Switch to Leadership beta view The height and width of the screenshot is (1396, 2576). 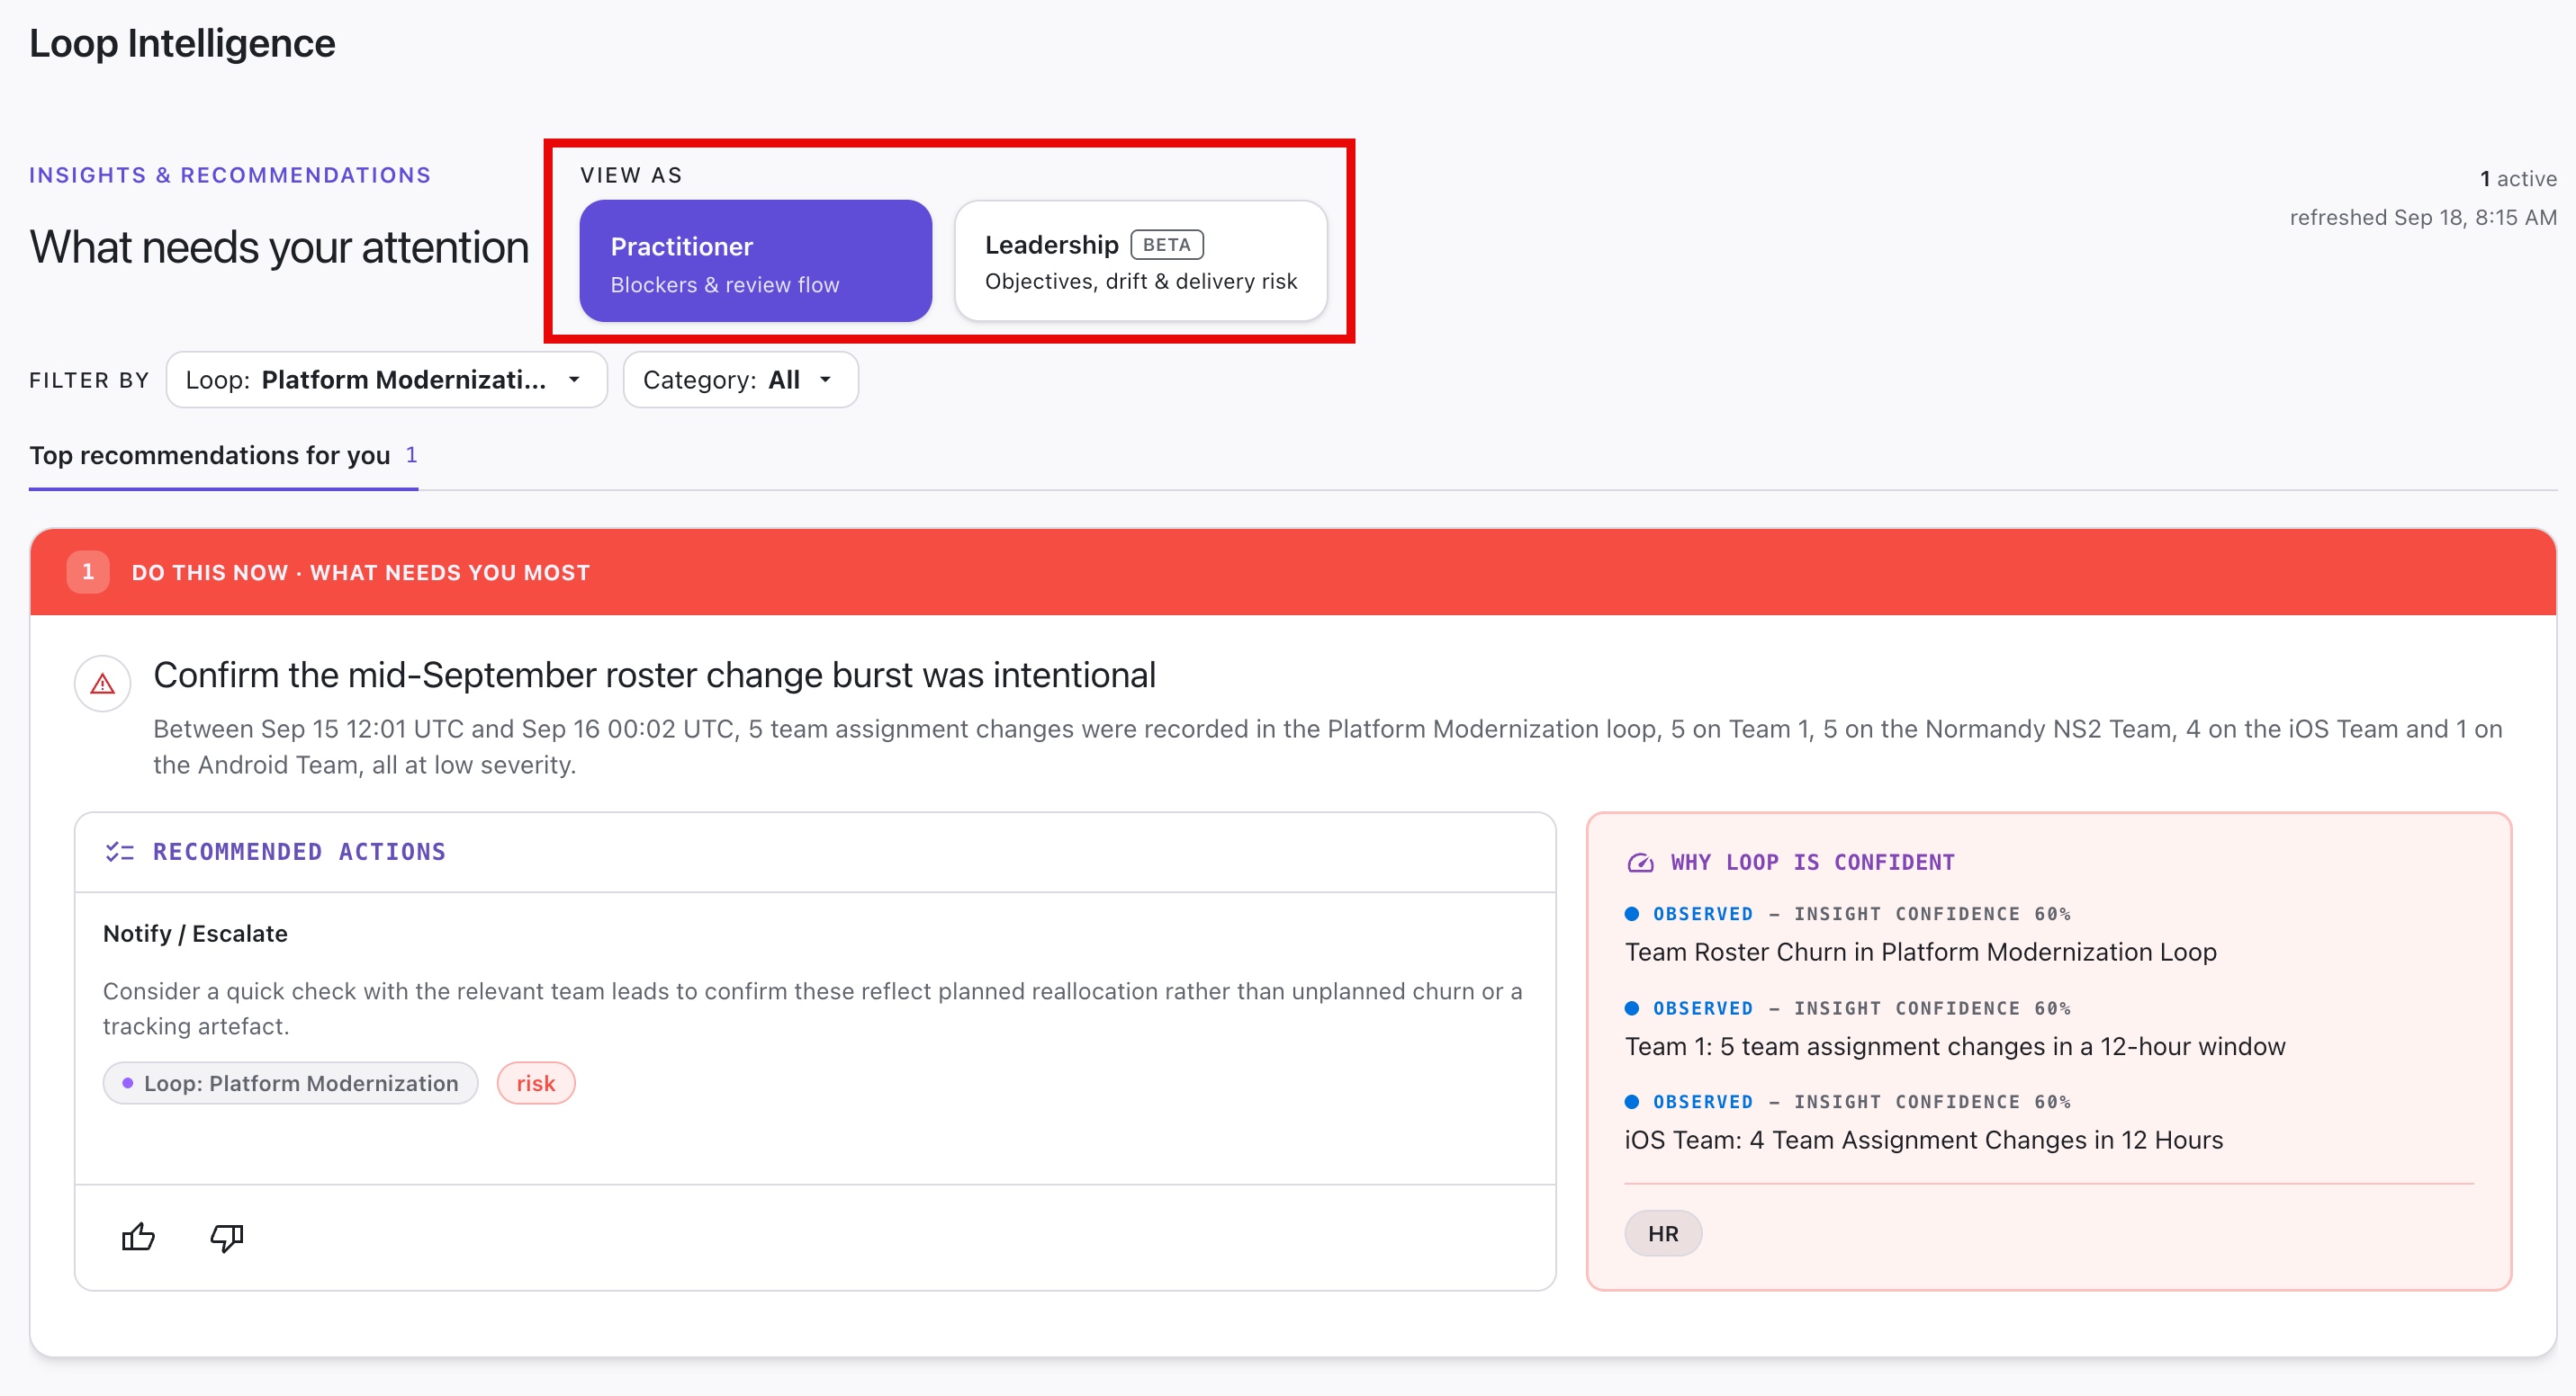(1140, 261)
